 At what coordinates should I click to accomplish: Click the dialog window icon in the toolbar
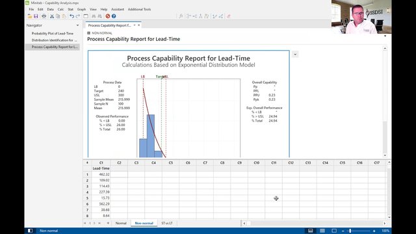point(86,16)
